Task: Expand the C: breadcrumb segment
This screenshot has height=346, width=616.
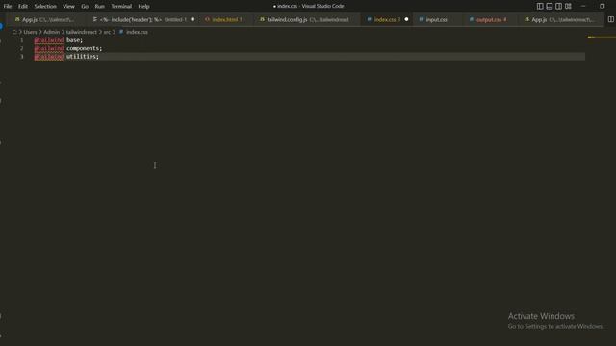Action: (x=14, y=32)
